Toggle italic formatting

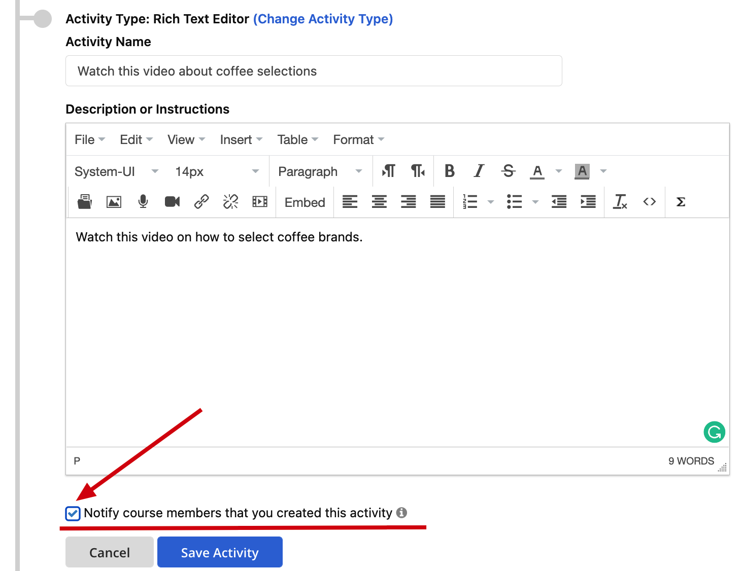point(479,171)
